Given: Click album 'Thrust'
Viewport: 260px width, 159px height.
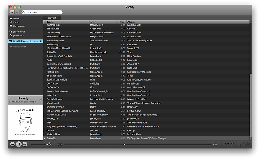Looking at the screenshot, I should pos(131,52).
